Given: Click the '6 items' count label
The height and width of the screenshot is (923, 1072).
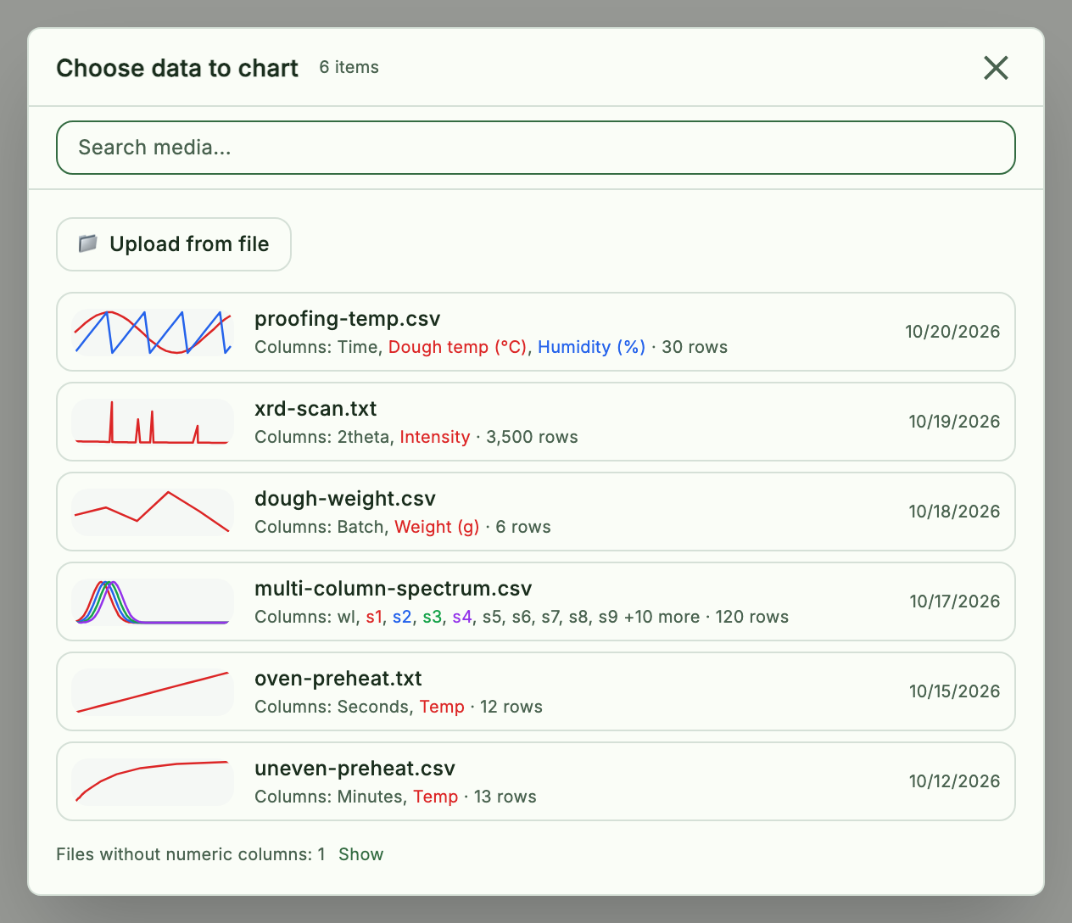Looking at the screenshot, I should 349,67.
